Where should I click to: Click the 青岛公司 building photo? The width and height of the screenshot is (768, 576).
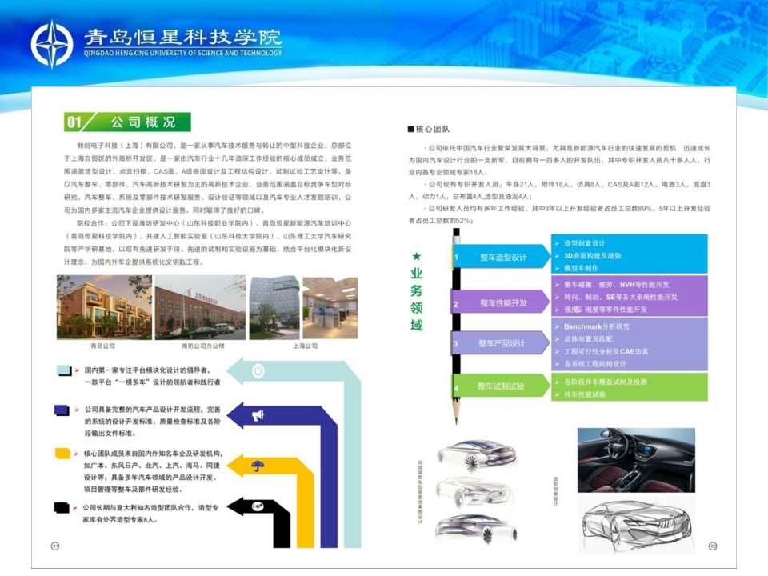point(104,306)
